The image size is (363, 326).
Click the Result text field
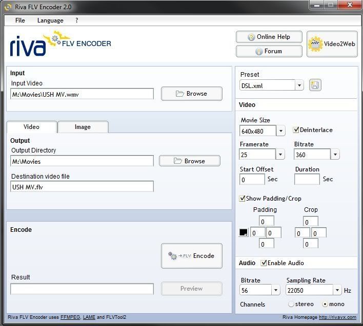click(82, 289)
